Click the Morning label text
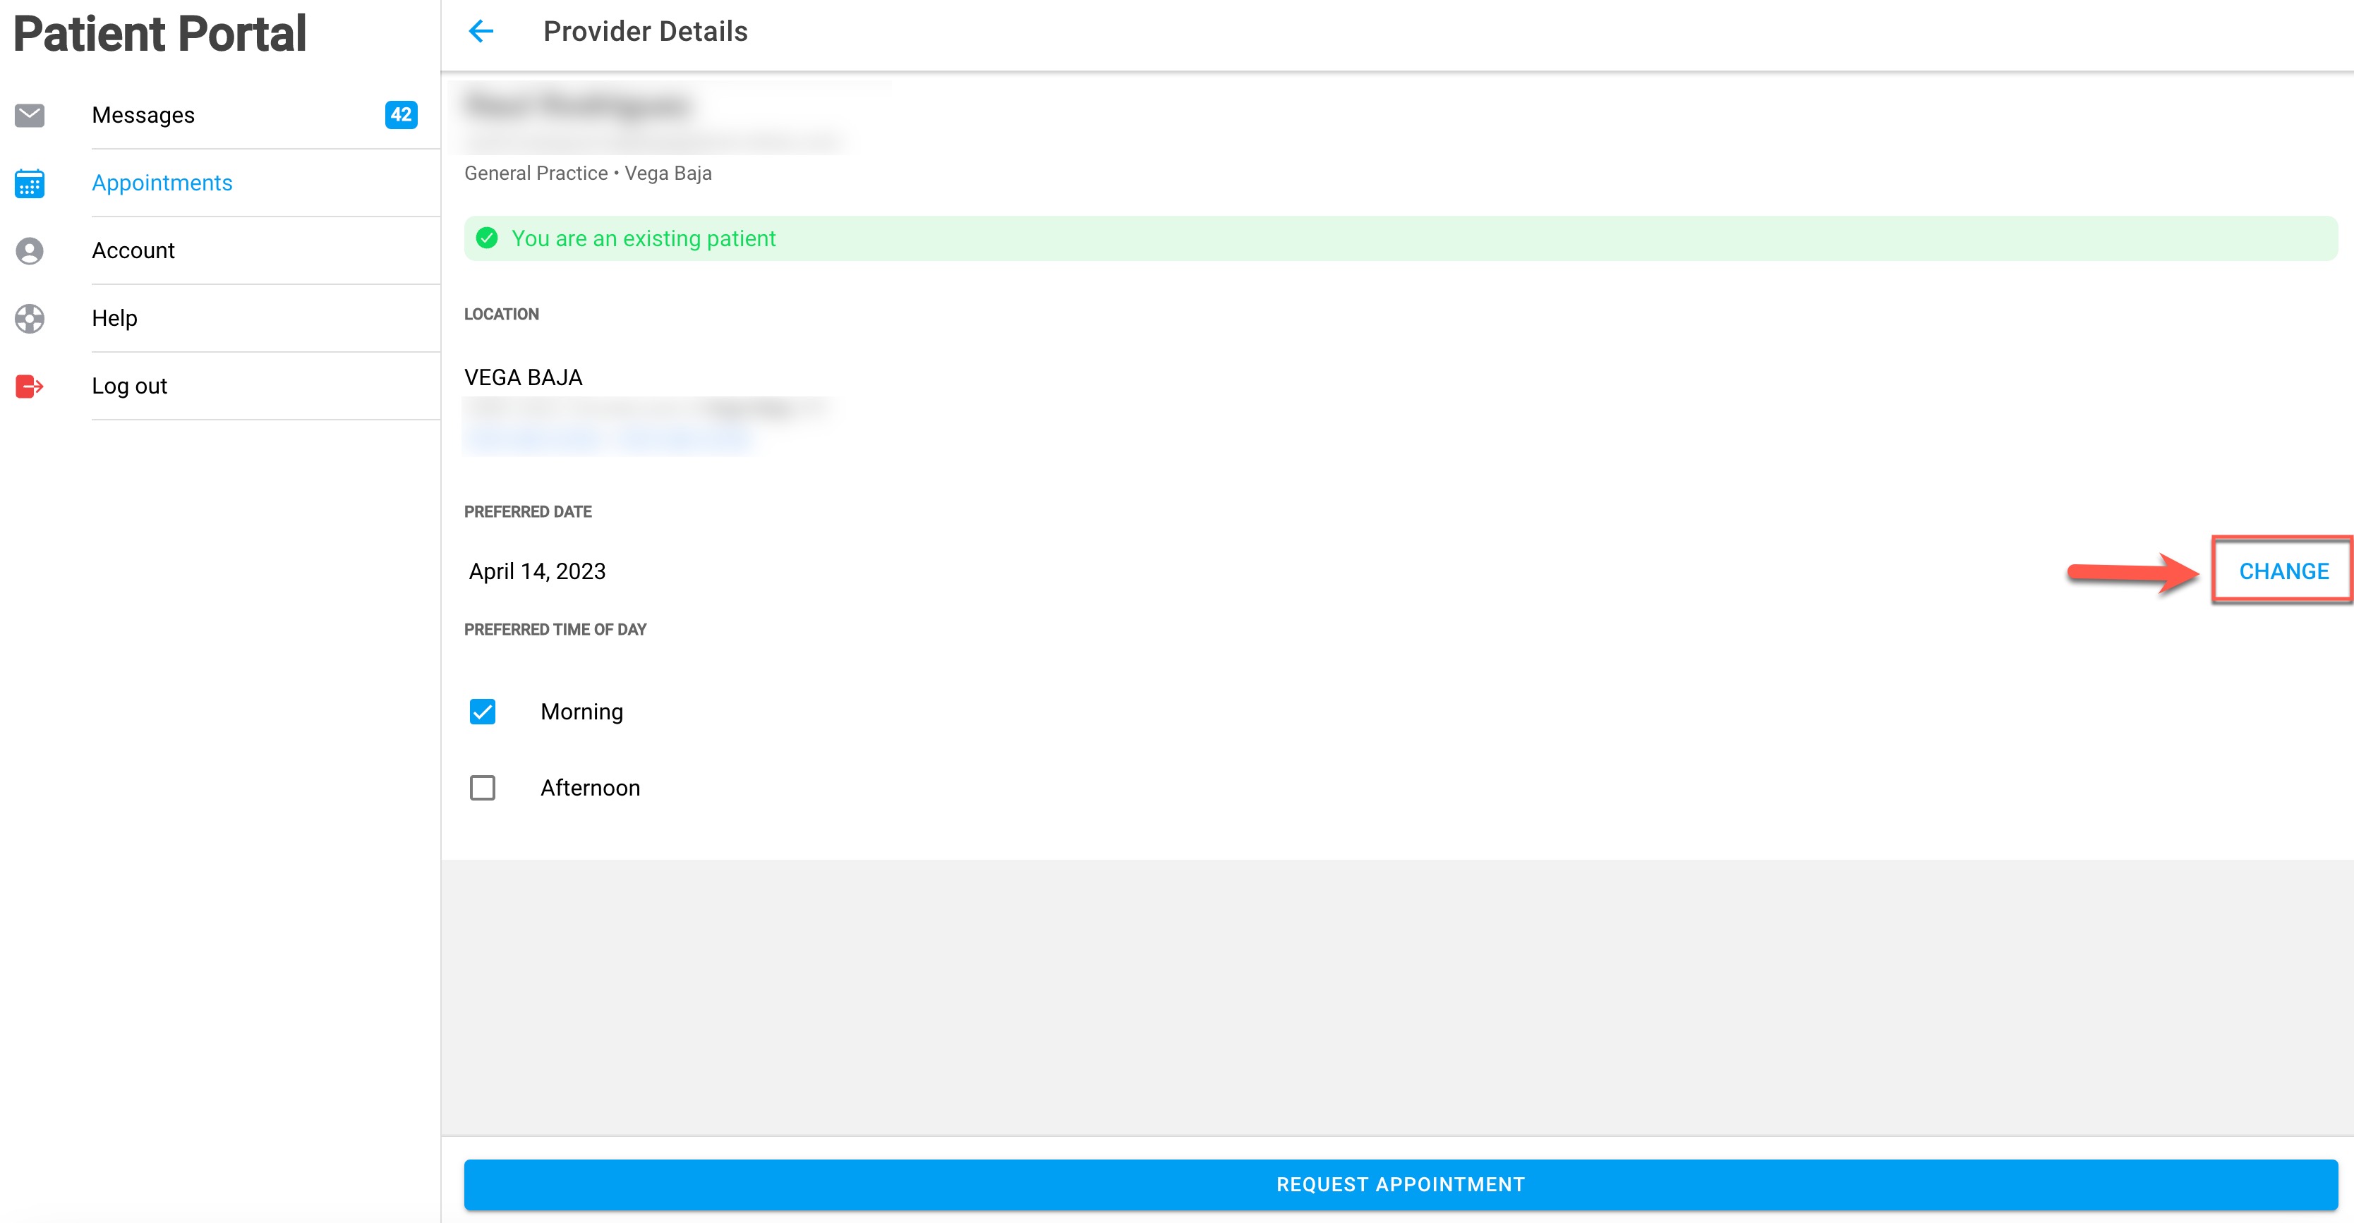2354x1223 pixels. point(581,712)
